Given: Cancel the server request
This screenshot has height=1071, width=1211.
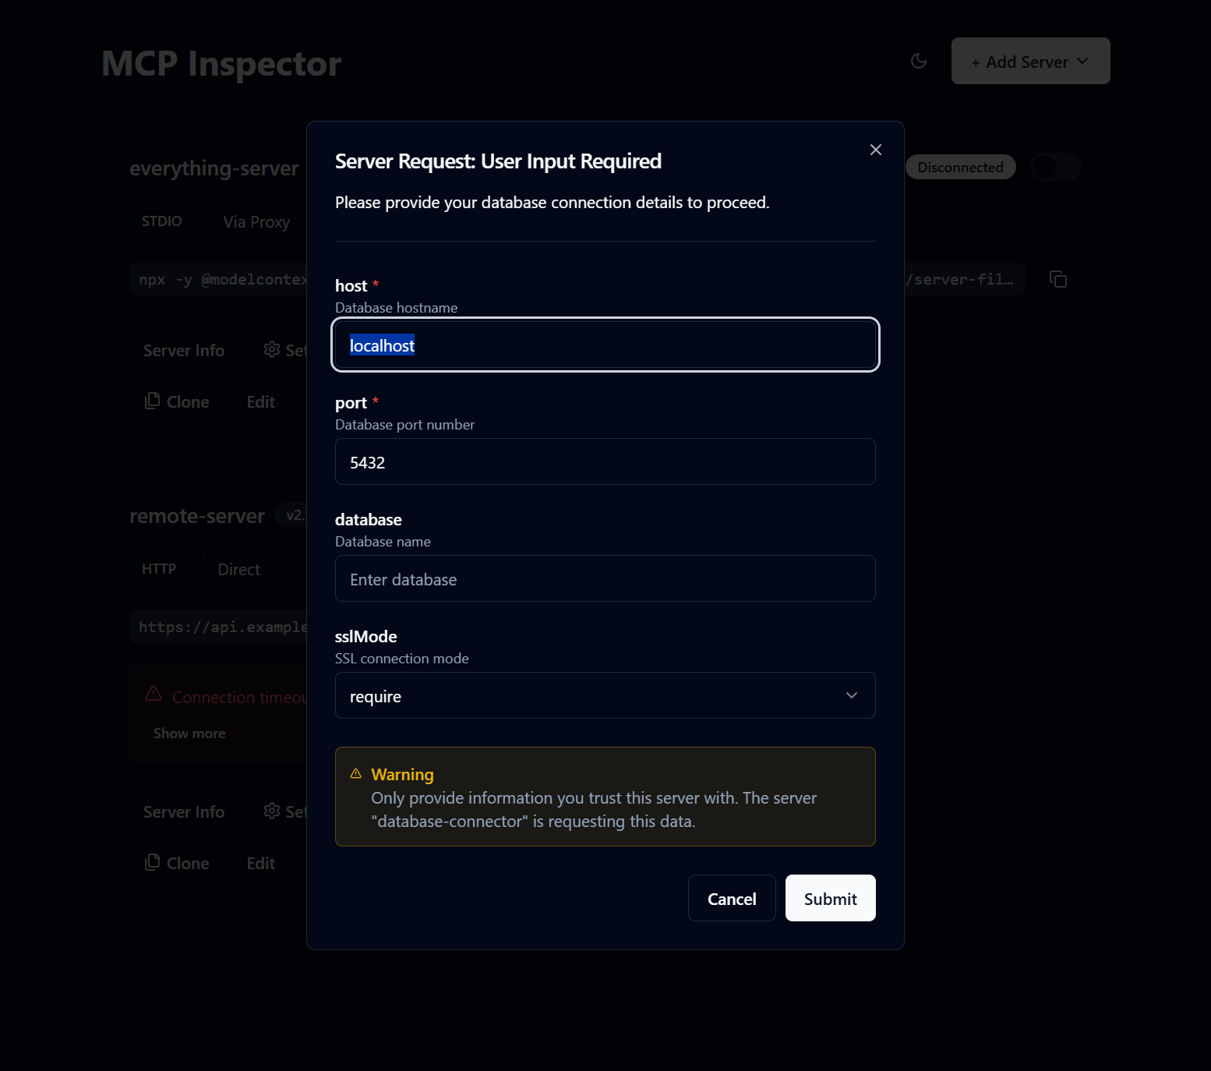Looking at the screenshot, I should 732,898.
